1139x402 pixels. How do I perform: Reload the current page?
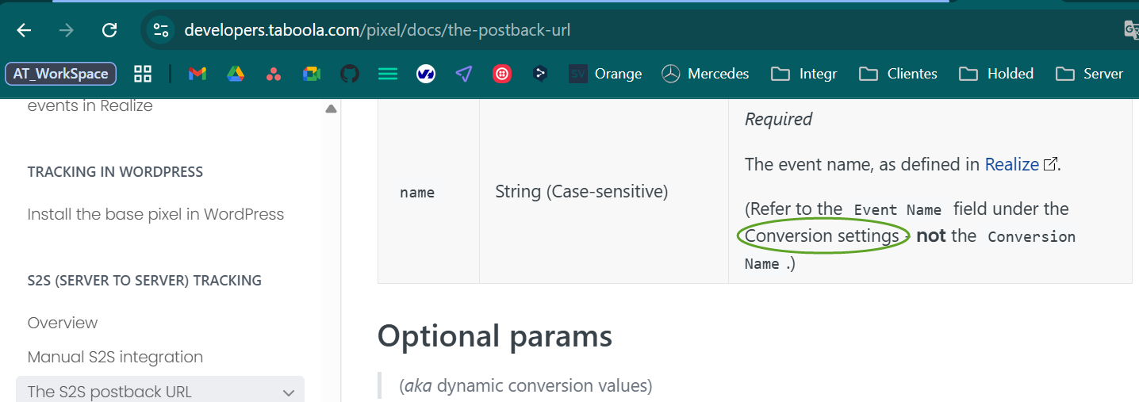(109, 30)
